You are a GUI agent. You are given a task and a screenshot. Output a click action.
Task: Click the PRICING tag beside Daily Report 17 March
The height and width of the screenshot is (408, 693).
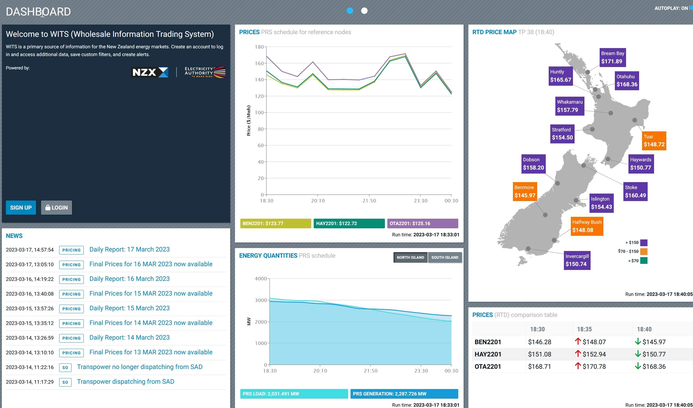tap(71, 250)
